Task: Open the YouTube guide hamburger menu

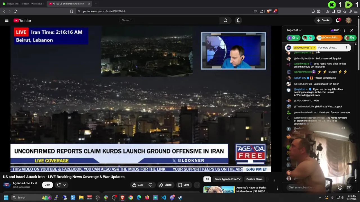Action: (7, 20)
